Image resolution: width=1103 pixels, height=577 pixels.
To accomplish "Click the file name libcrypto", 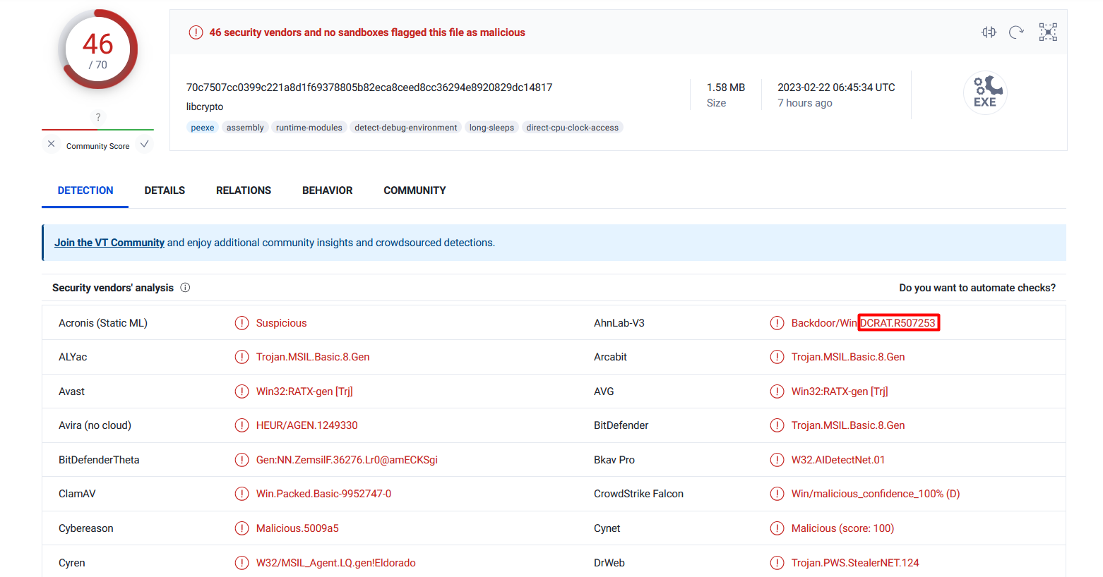I will 205,107.
